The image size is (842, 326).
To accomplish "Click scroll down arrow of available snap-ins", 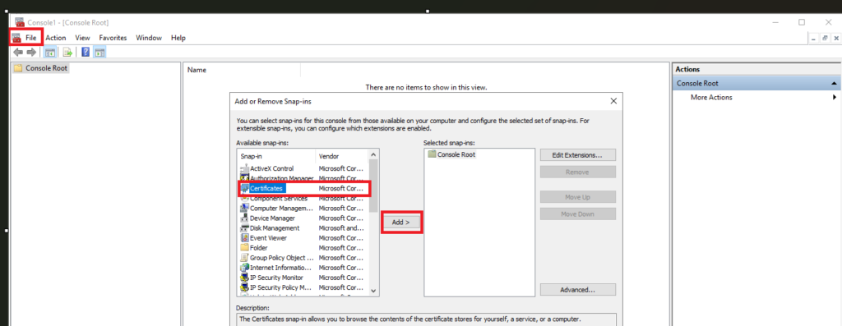I will (x=374, y=291).
